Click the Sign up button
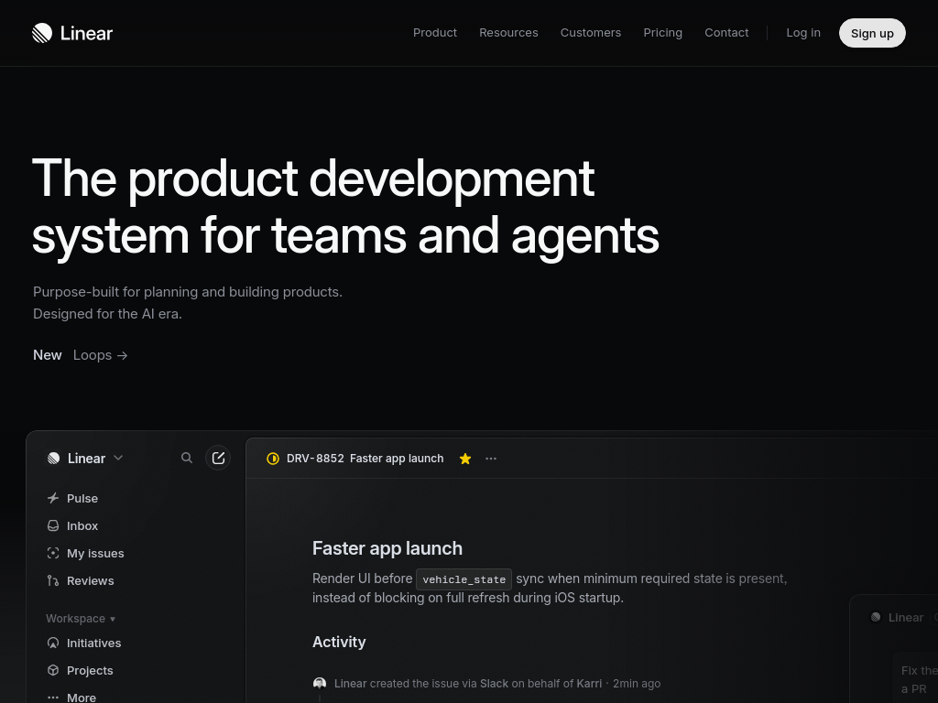 872,33
